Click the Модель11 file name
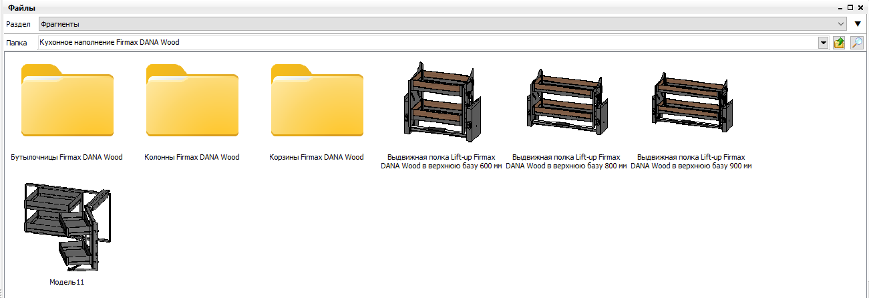This screenshot has width=869, height=298. (x=67, y=283)
